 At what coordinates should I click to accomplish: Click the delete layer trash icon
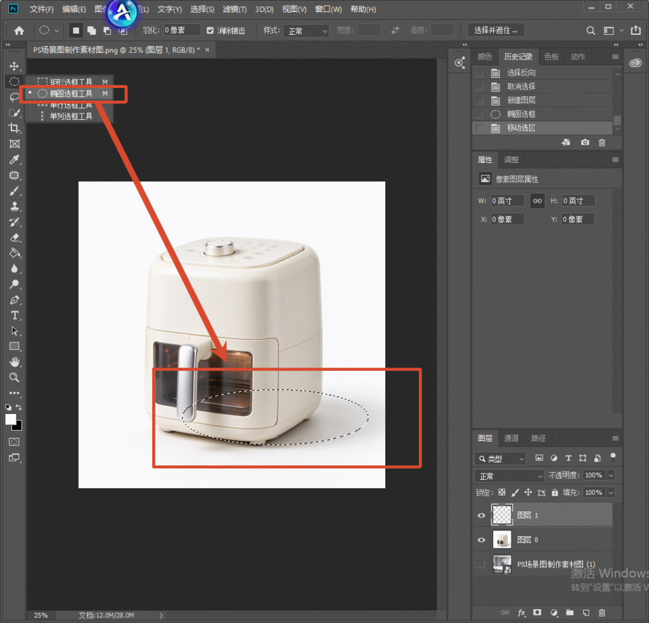(x=602, y=613)
